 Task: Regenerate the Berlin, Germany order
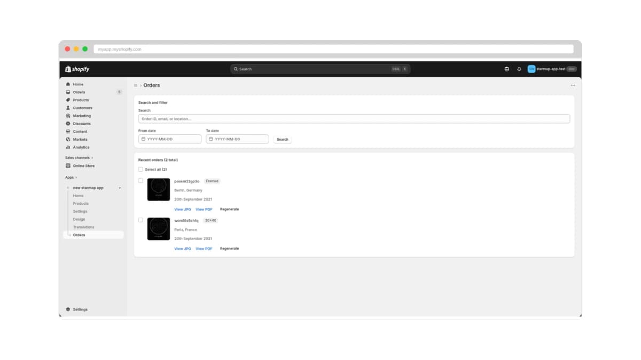pyautogui.click(x=230, y=209)
